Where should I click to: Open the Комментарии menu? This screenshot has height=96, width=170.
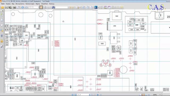pyautogui.click(x=30, y=4)
